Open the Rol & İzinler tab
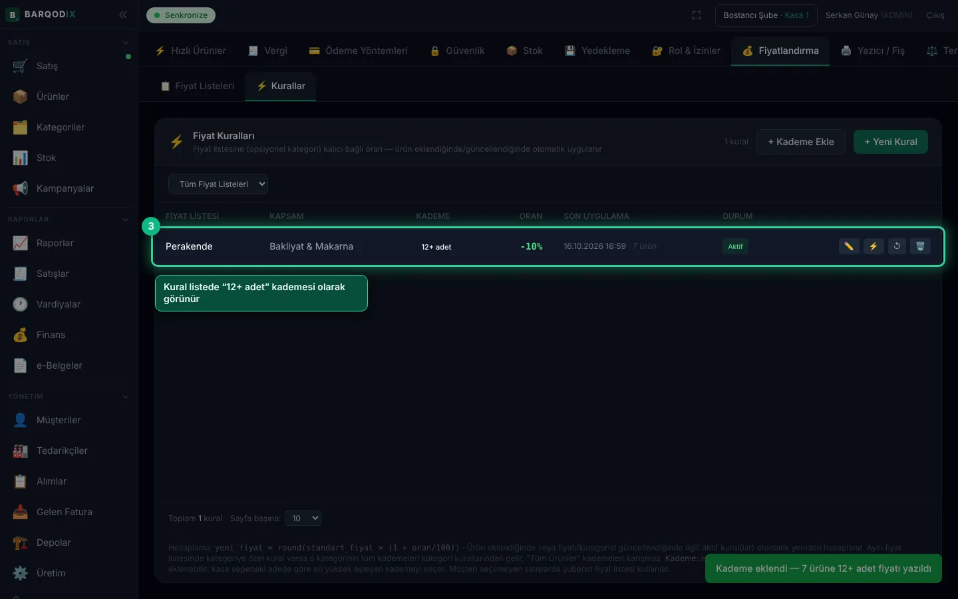 coord(687,51)
